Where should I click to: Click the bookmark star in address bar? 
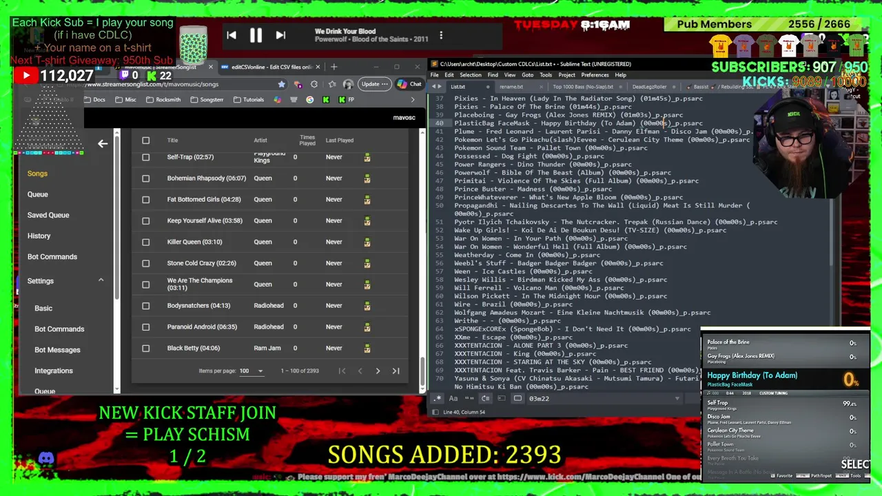tap(281, 84)
